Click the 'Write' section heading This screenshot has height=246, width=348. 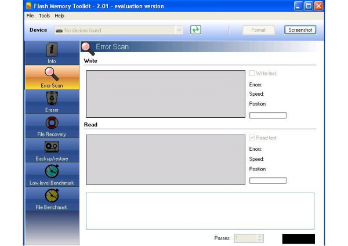[90, 60]
